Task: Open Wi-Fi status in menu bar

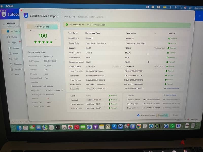Action: tap(176, 7)
